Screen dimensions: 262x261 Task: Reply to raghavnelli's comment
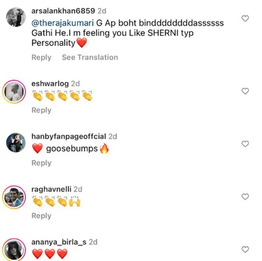click(x=41, y=216)
